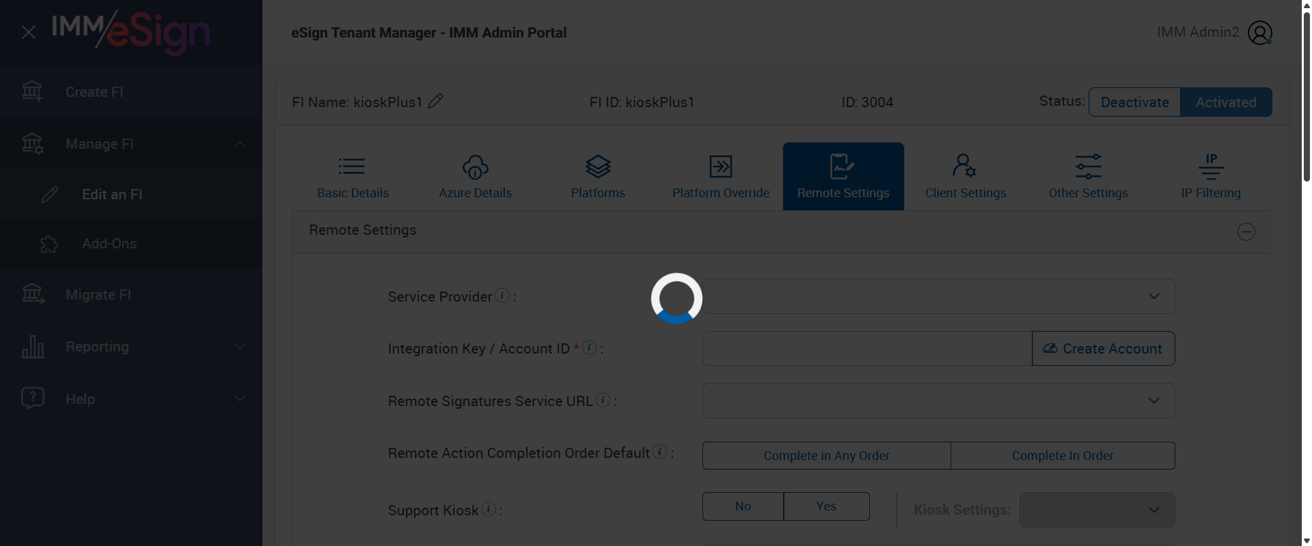Viewport: 1312px width, 546px height.
Task: Click the Create FI bank icon
Action: point(32,91)
